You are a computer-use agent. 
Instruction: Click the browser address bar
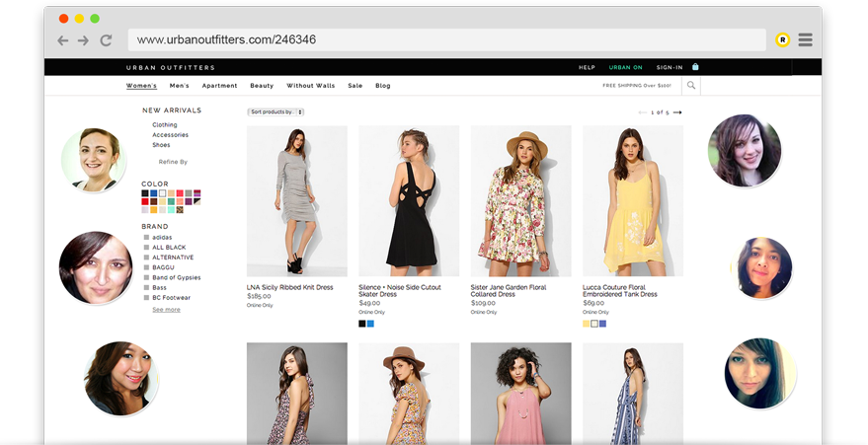tap(446, 40)
